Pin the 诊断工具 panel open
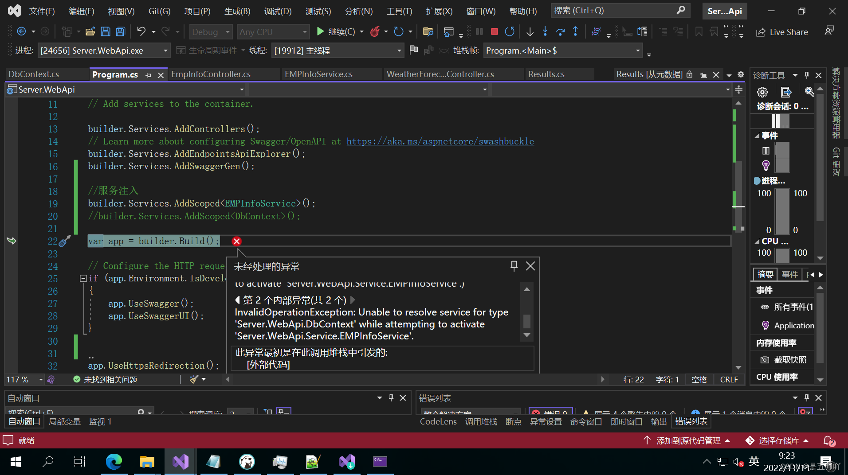The height and width of the screenshot is (475, 848). point(806,75)
